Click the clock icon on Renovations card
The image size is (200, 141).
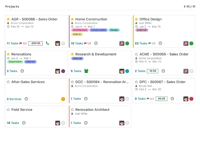tap(22, 71)
